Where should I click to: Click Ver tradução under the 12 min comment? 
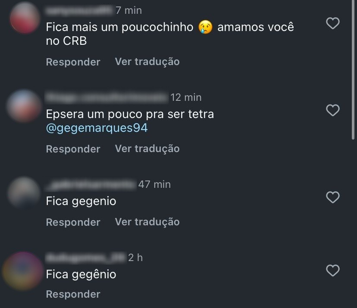[147, 149]
